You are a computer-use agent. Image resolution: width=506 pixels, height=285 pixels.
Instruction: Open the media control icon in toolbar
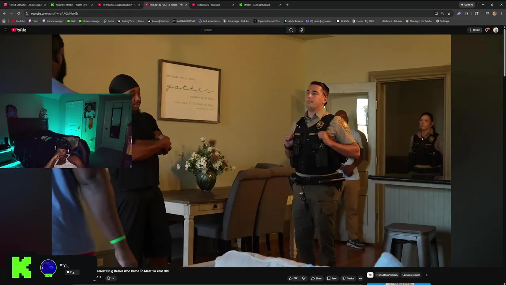[x=487, y=13]
